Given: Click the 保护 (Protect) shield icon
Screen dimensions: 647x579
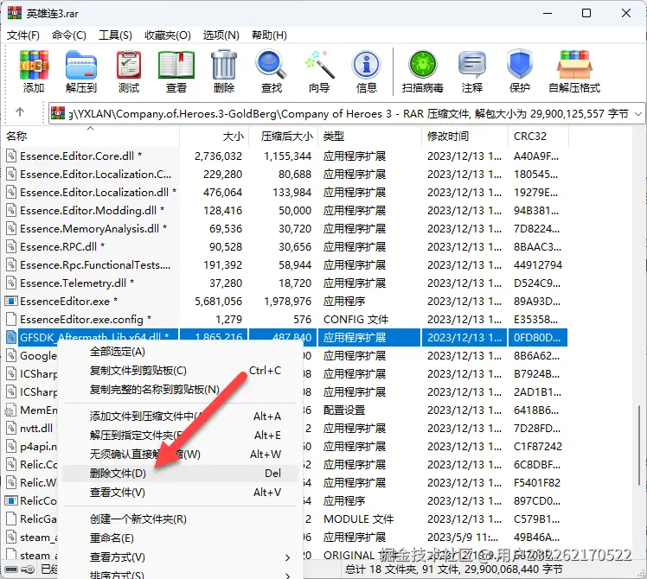Looking at the screenshot, I should click(520, 65).
